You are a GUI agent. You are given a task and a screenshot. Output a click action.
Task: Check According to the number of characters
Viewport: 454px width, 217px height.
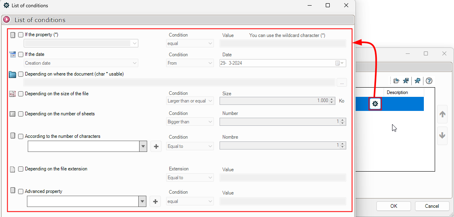pyautogui.click(x=21, y=136)
